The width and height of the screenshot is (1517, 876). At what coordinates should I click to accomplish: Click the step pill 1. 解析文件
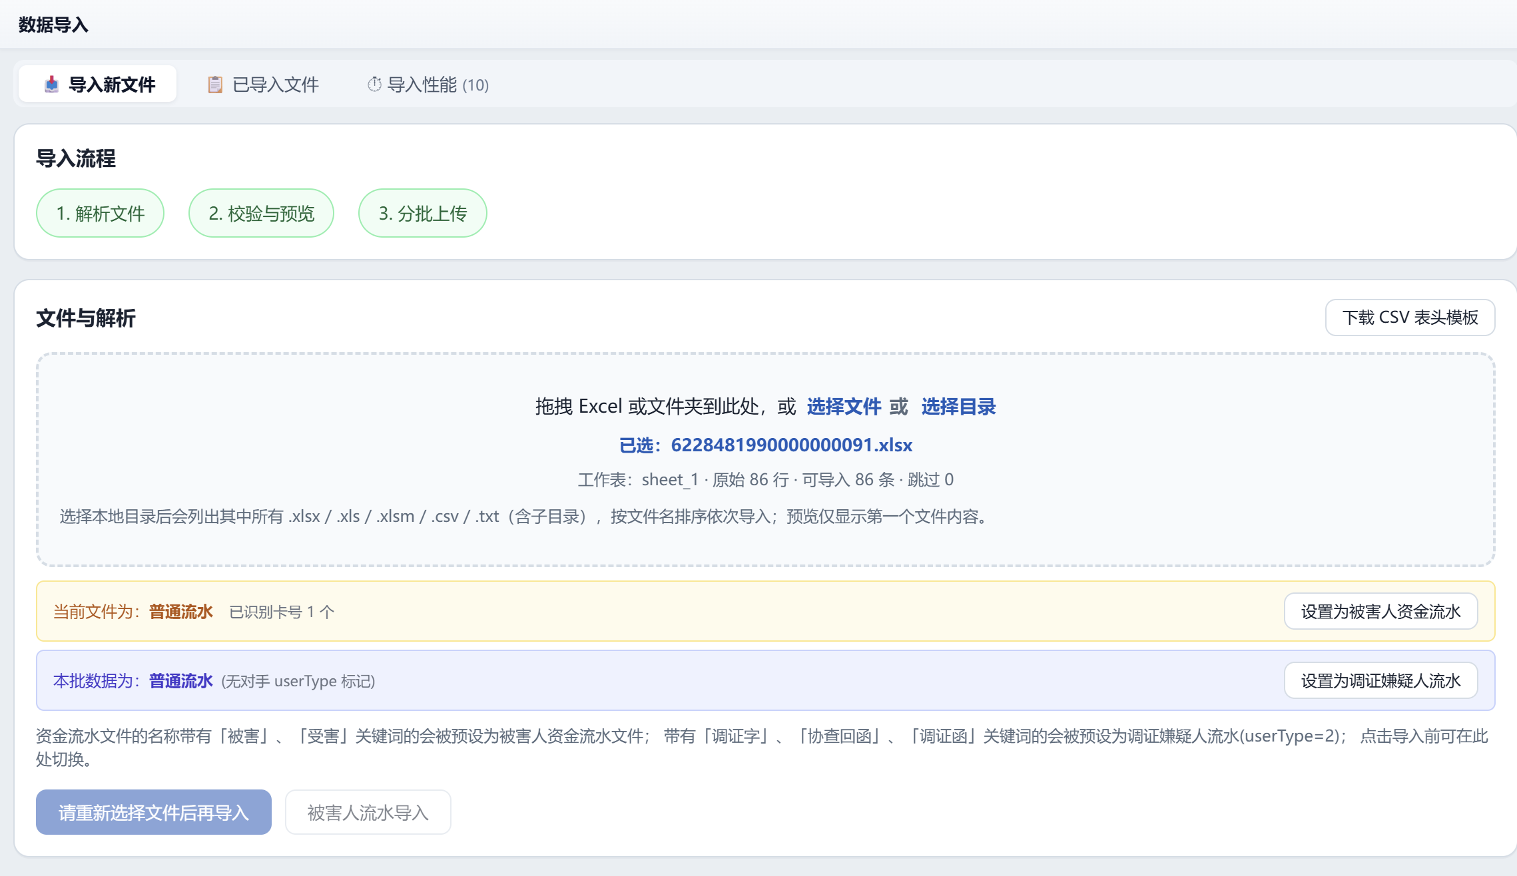[x=100, y=213]
